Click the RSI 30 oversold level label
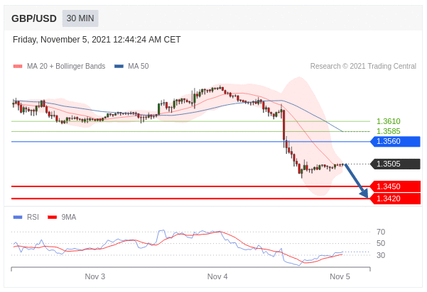The image size is (427, 292). (381, 255)
